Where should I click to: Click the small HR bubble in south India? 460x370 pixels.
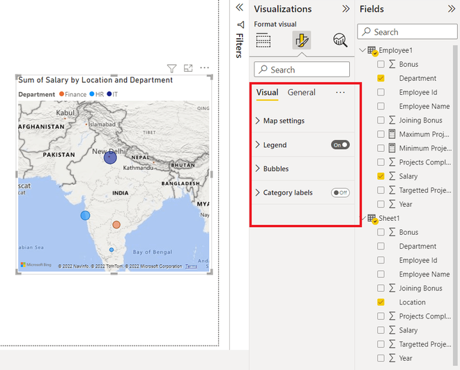[x=112, y=249]
